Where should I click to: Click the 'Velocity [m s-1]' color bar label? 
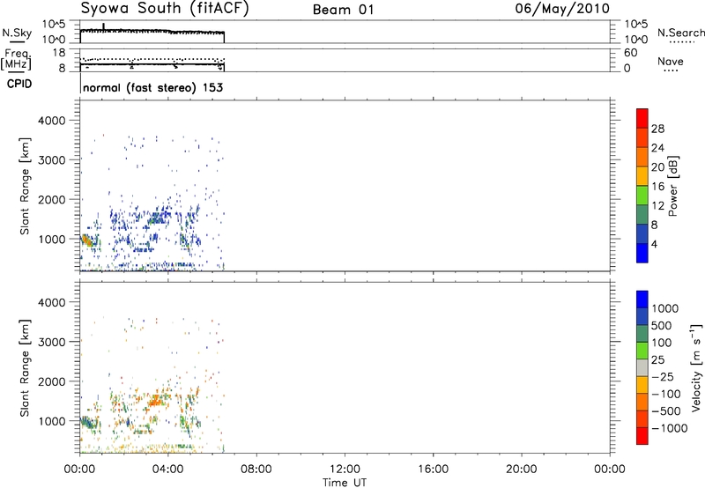pyautogui.click(x=696, y=367)
